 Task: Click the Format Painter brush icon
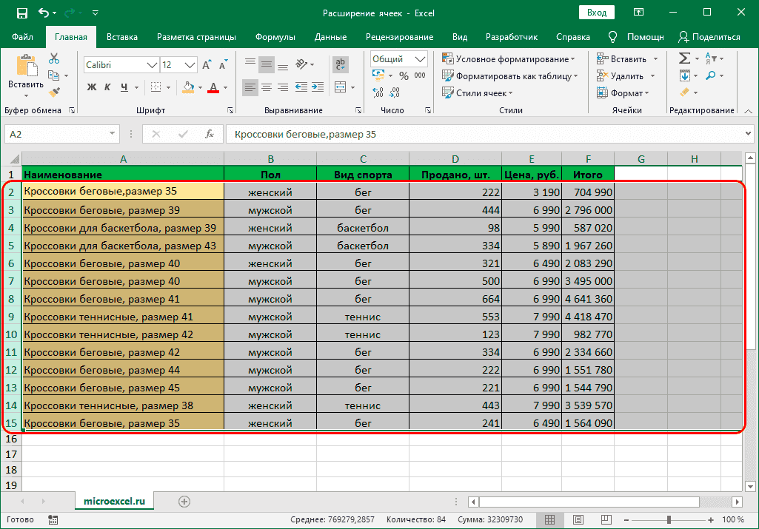click(x=54, y=91)
